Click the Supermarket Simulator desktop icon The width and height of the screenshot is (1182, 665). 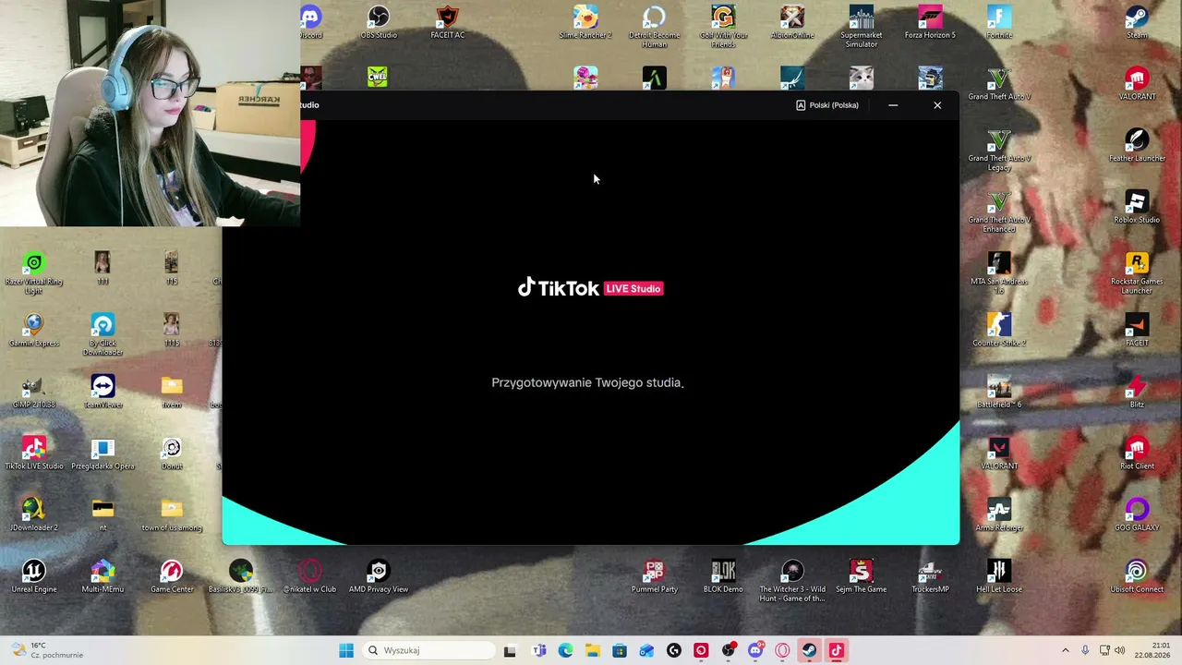pyautogui.click(x=861, y=27)
